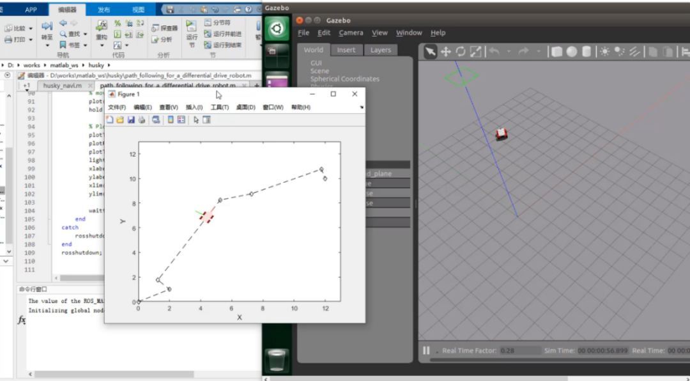
Task: Switch to MATLAB APP ribbon tab
Action: [x=31, y=10]
